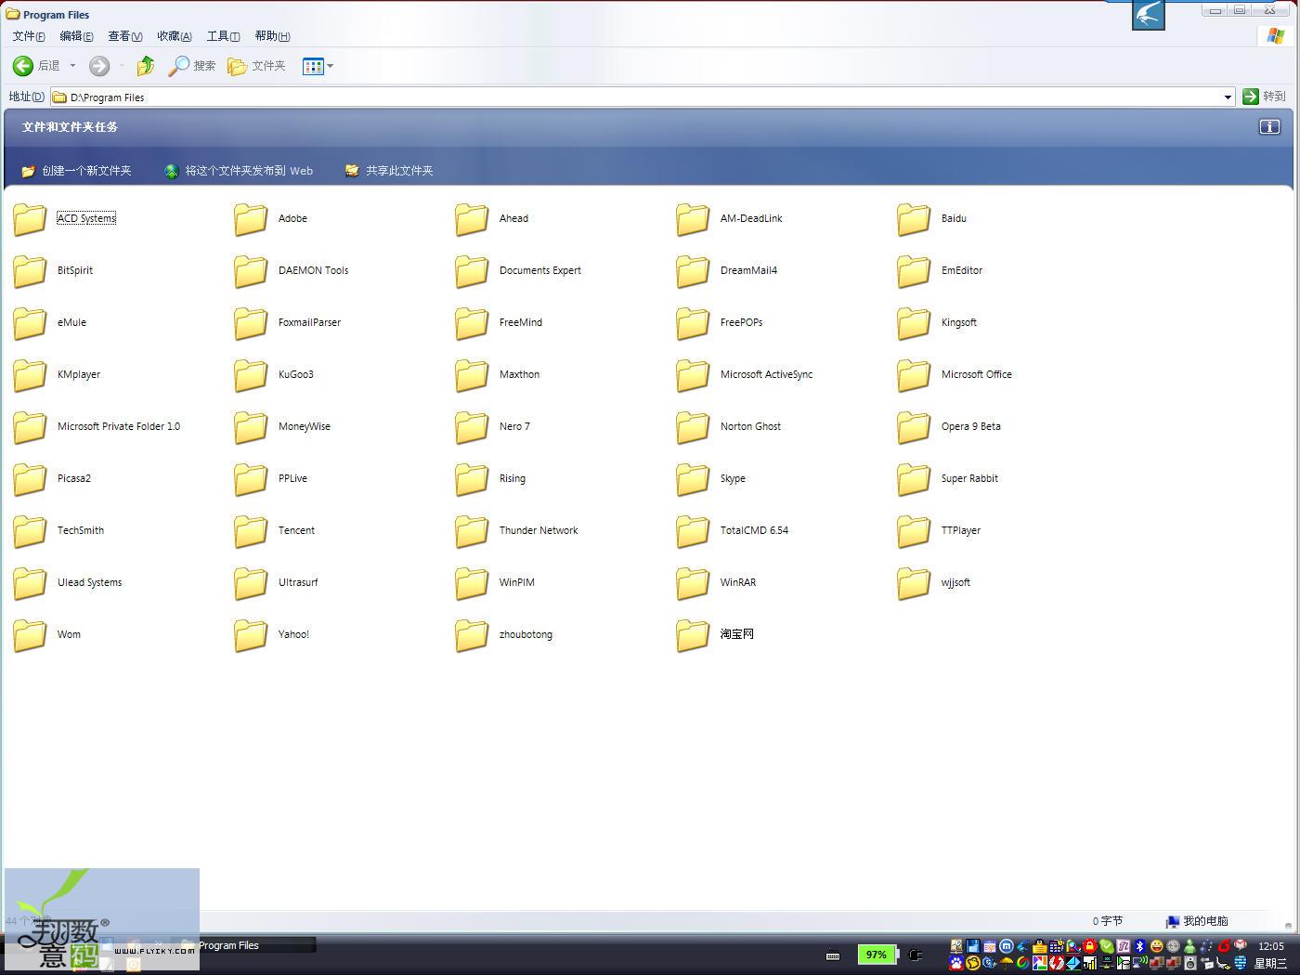Click the Microsoft Private Folder 1.0 name
Screen dimensions: 1300x975
tap(119, 426)
